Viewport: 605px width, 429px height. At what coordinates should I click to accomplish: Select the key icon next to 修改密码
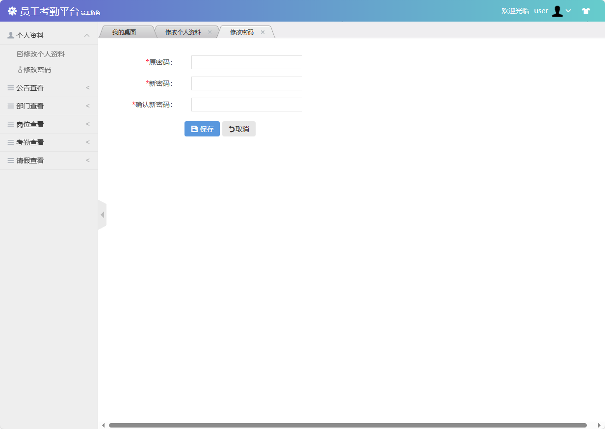point(20,69)
